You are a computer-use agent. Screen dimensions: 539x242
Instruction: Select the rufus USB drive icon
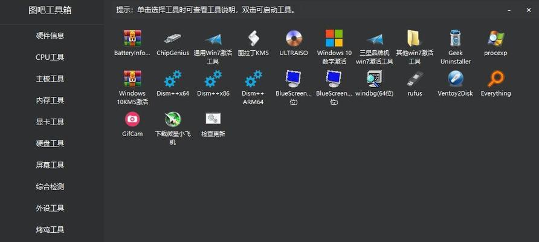pyautogui.click(x=415, y=79)
